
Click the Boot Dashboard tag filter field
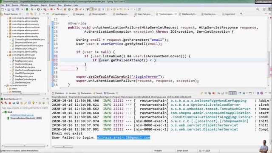tap(25, 108)
